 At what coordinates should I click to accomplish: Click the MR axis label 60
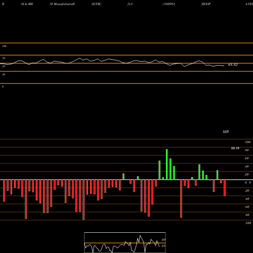click(x=247, y=158)
